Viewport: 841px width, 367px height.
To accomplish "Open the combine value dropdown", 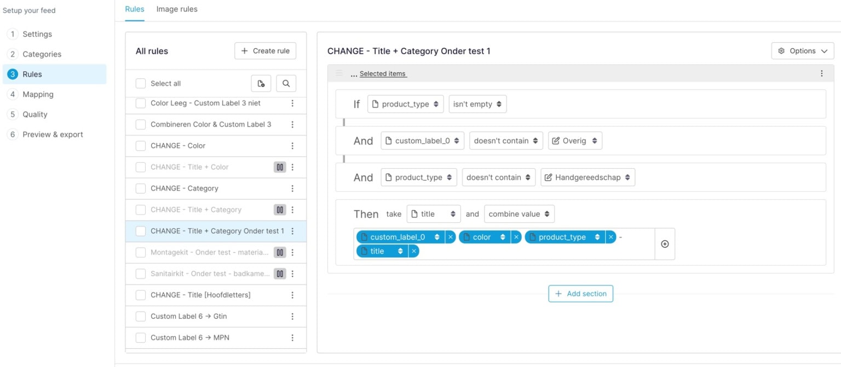I will pos(519,214).
